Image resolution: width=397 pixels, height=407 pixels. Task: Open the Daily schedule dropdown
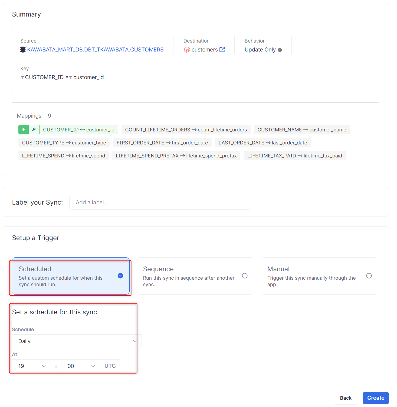click(77, 341)
